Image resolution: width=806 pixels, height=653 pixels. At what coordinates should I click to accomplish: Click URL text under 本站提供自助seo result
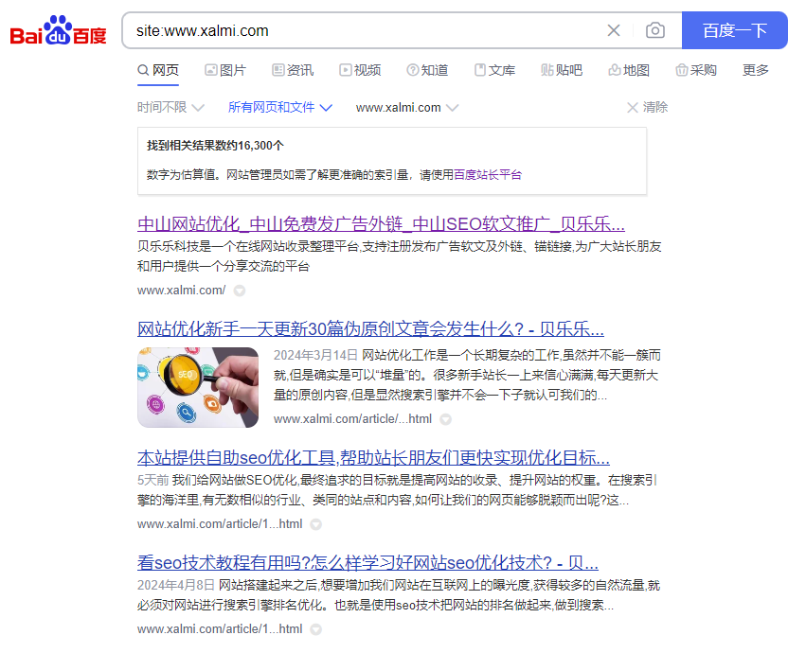(220, 524)
